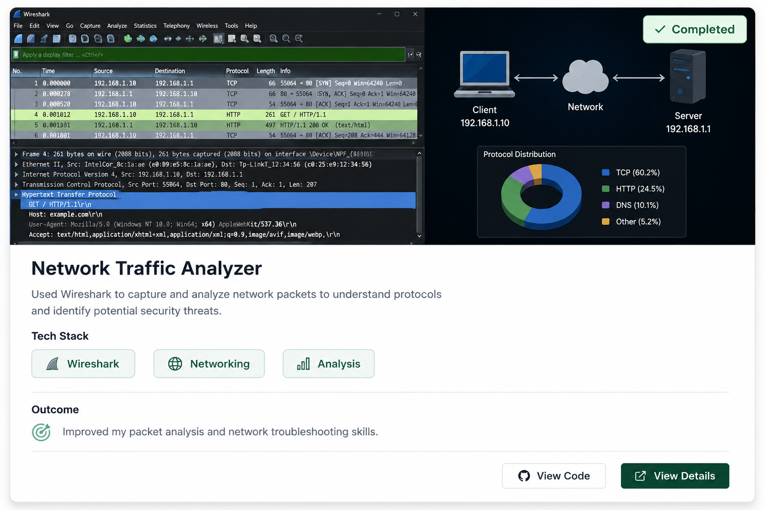Click the Completed status badge
Screen dimensions: 765x510
695,29
